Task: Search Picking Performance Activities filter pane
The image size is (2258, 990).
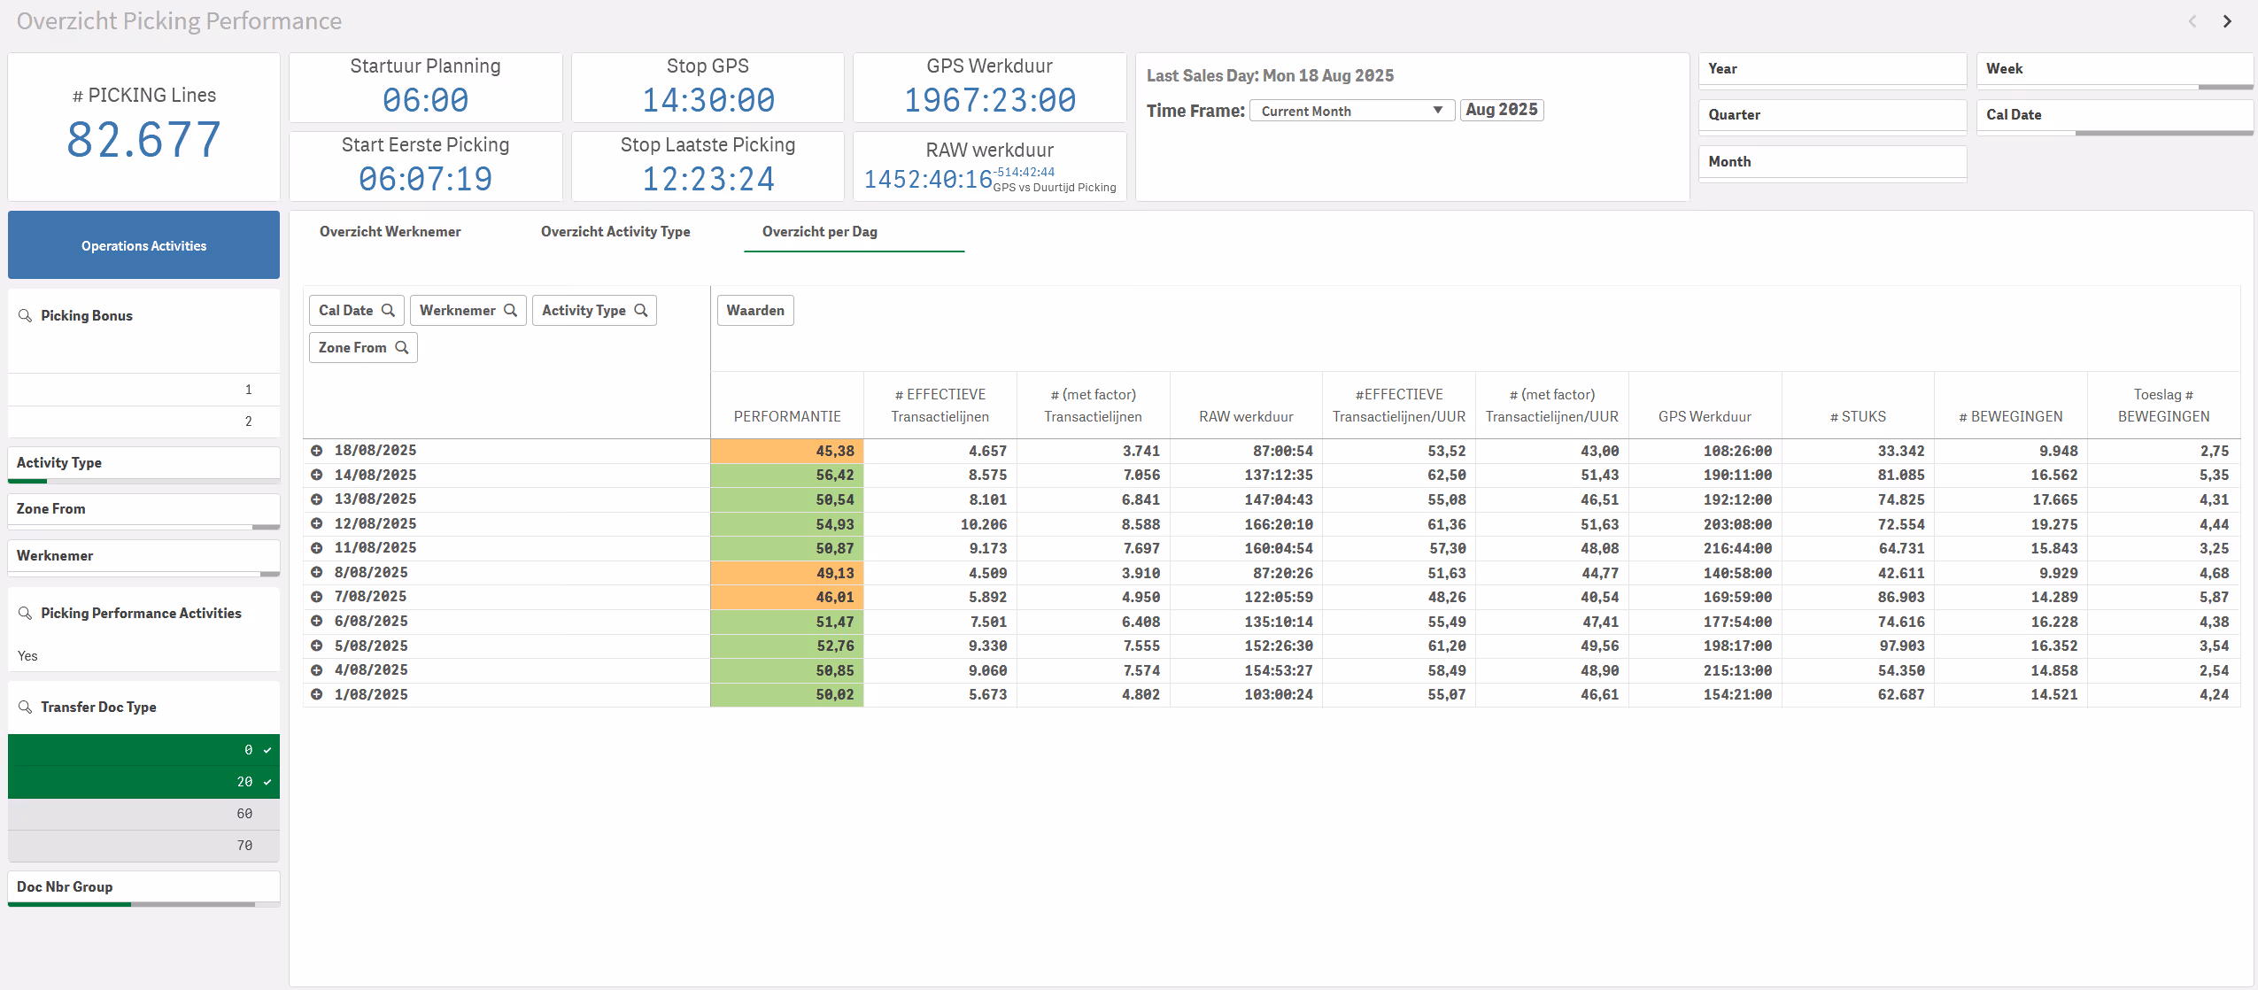Action: (25, 614)
